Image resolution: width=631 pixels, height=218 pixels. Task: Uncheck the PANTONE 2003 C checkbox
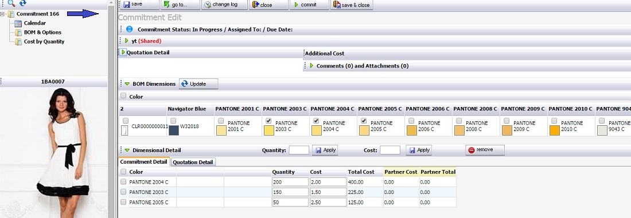[x=268, y=121]
